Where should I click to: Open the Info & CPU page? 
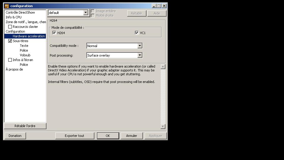pyautogui.click(x=14, y=17)
